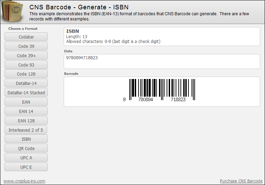Screen dimensions: 265x185
Task: Click the generated ISBN barcode image
Action: tap(159, 90)
